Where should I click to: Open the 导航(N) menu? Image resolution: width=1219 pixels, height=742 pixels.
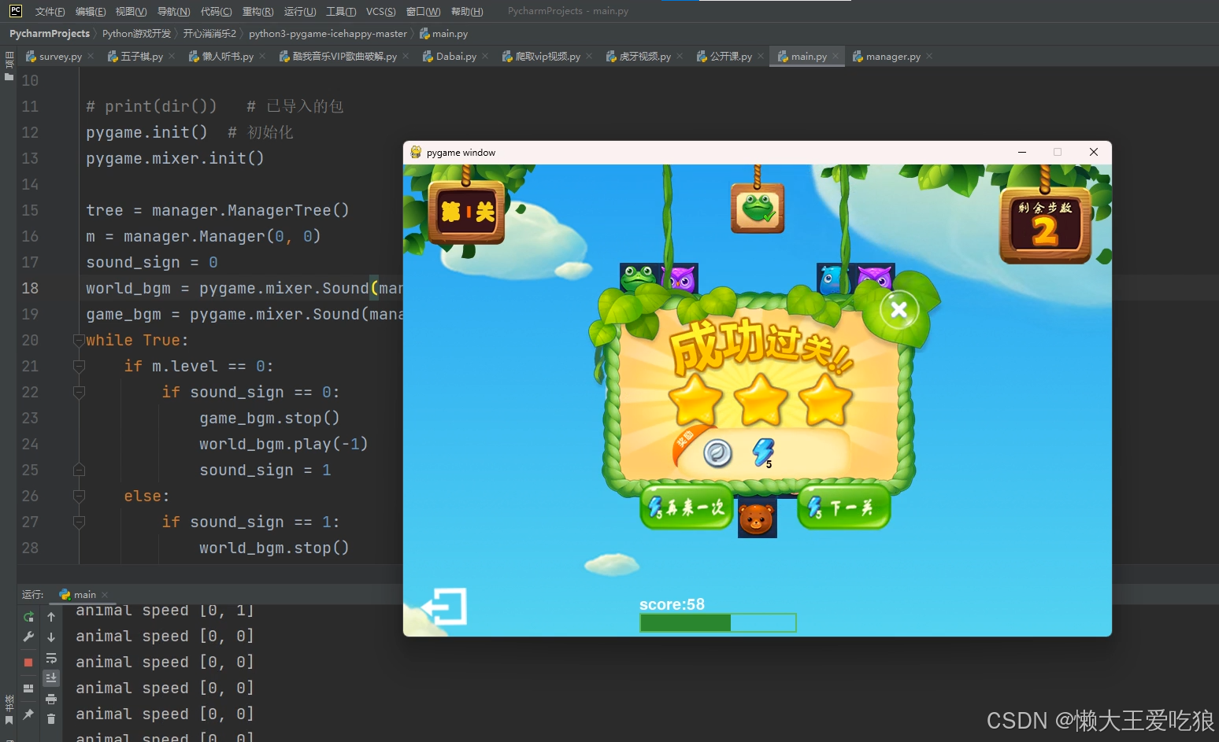pyautogui.click(x=173, y=11)
